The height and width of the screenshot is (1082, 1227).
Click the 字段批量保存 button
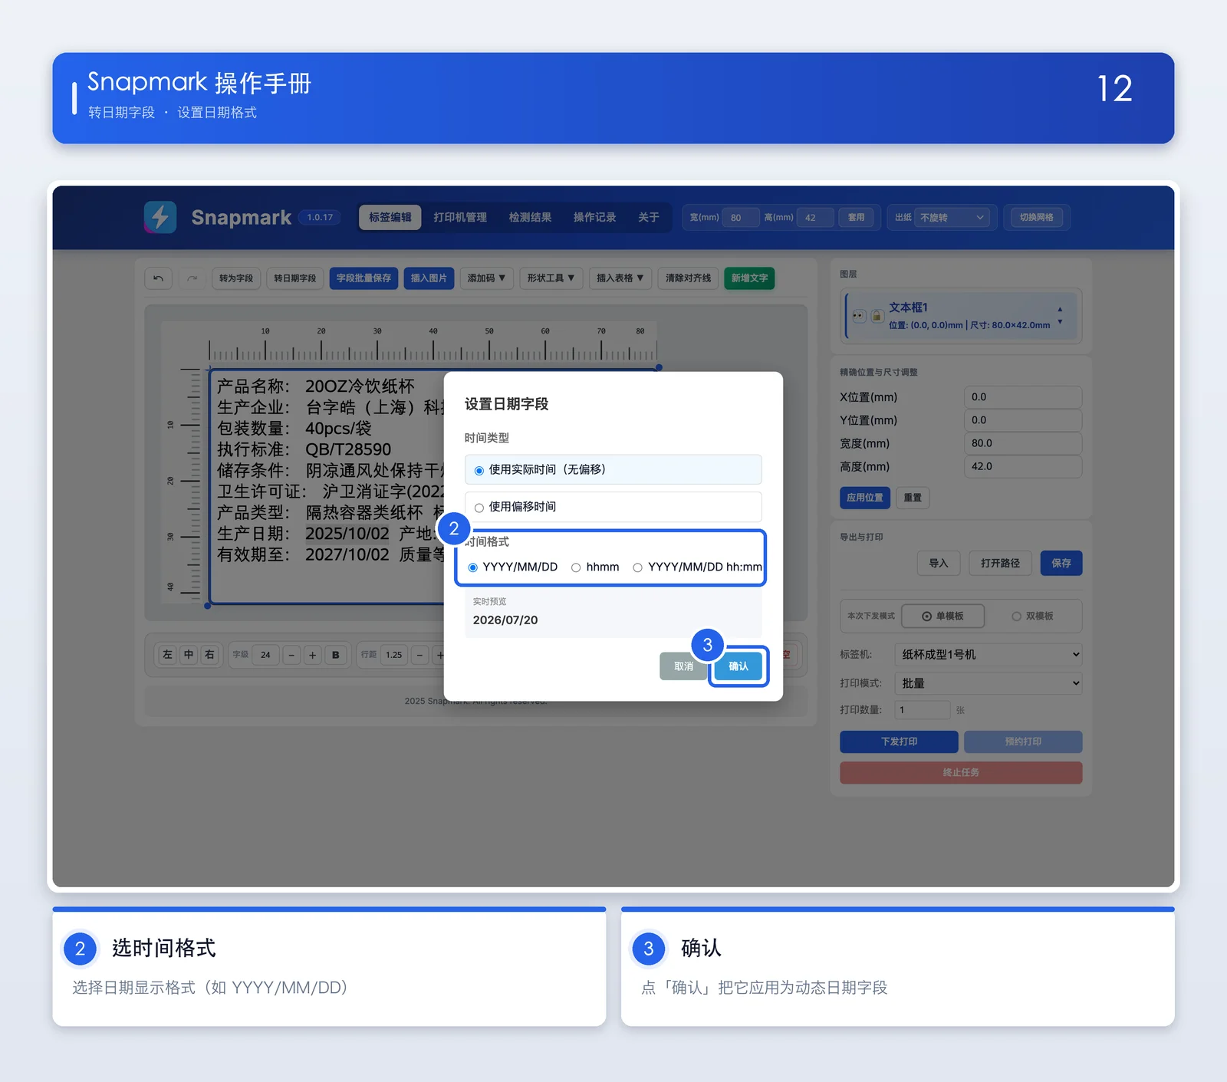363,278
